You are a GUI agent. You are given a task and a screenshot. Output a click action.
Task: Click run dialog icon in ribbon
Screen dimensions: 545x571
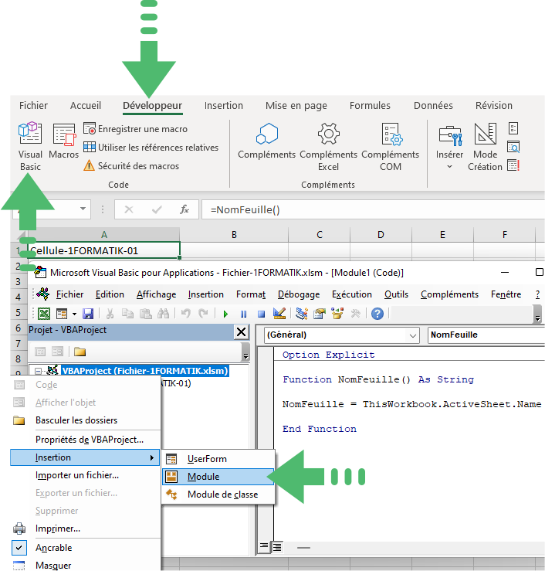pos(513,165)
